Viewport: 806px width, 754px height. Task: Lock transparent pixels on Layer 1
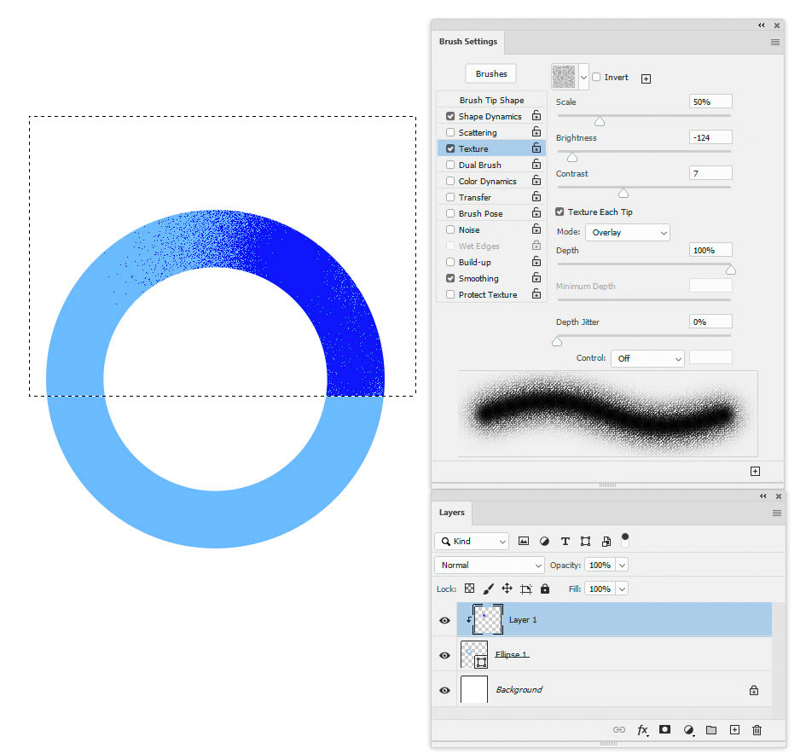point(469,589)
